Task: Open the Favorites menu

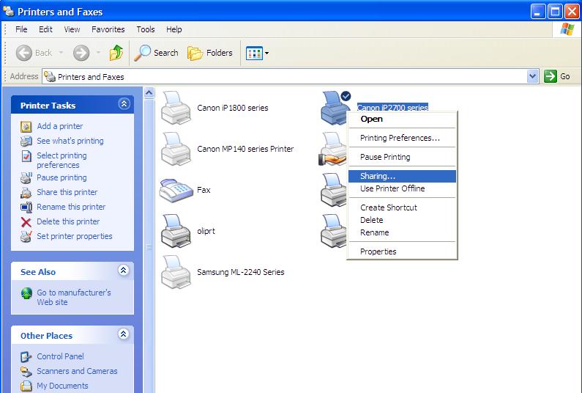Action: 108,29
